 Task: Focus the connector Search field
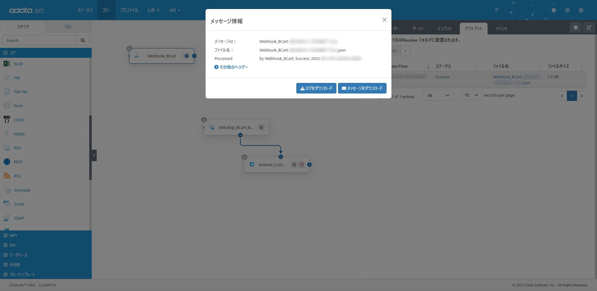pyautogui.click(x=39, y=40)
